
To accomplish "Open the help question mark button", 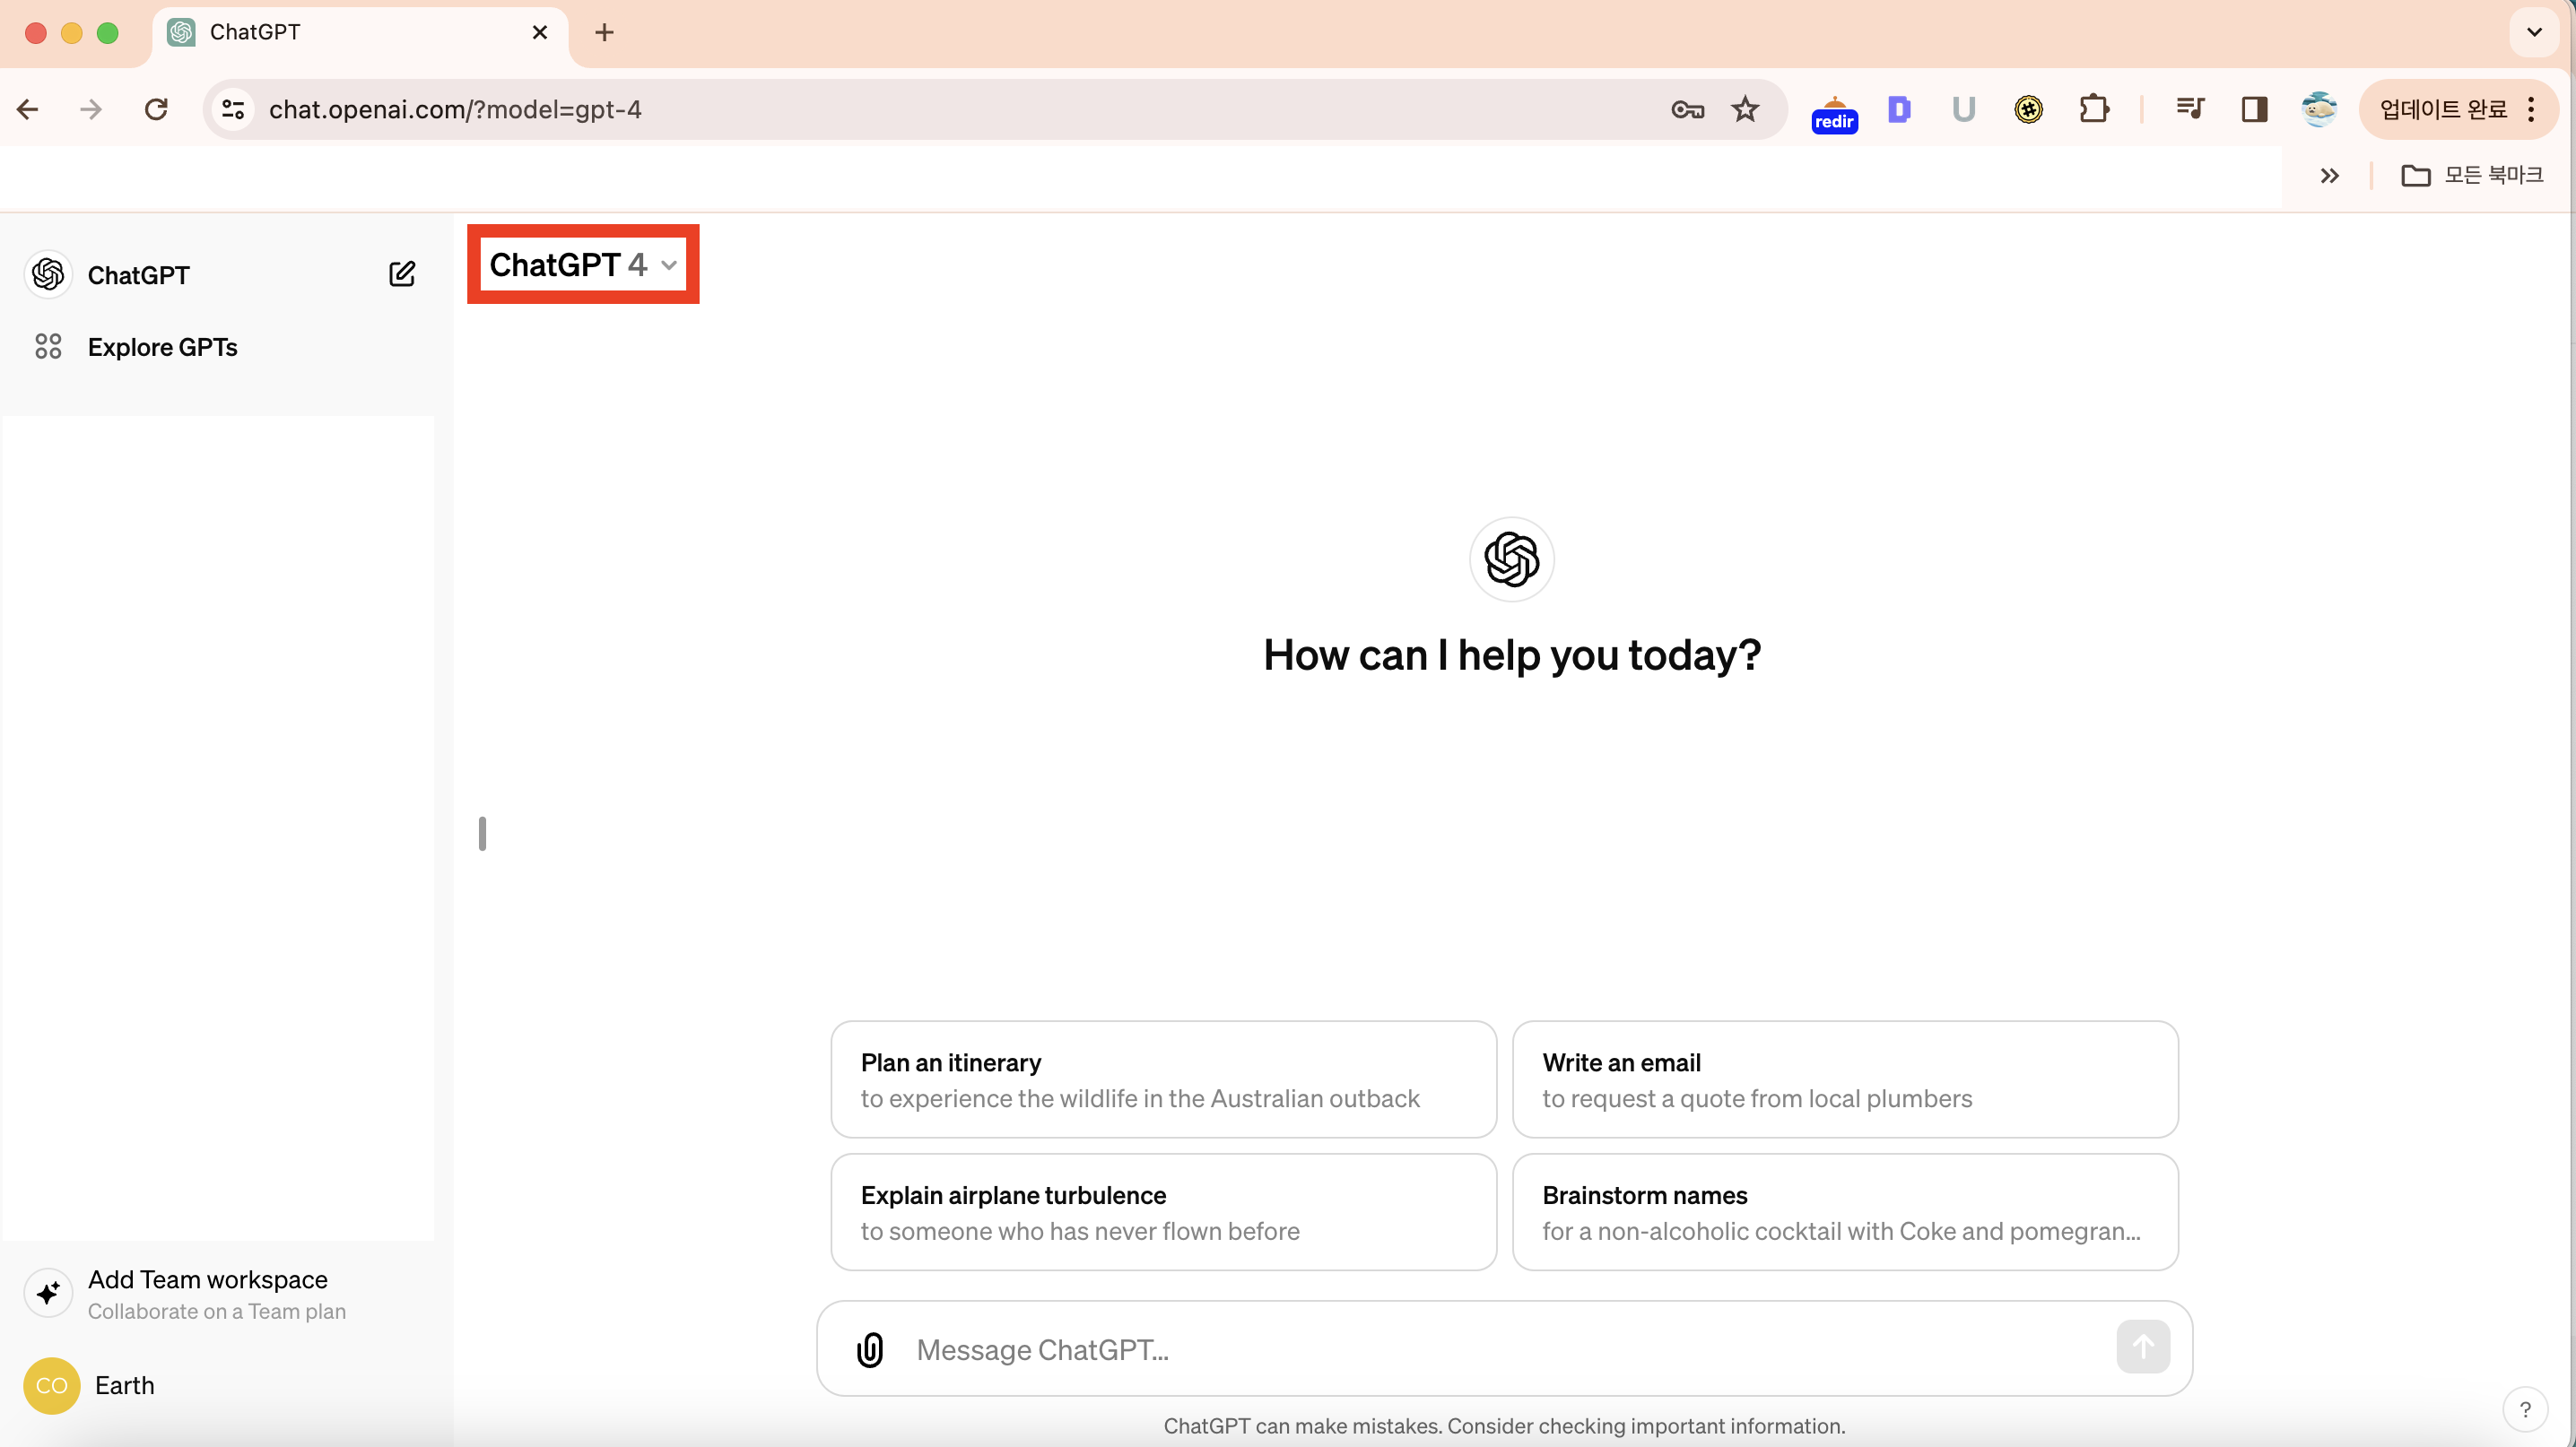I will click(x=2525, y=1409).
